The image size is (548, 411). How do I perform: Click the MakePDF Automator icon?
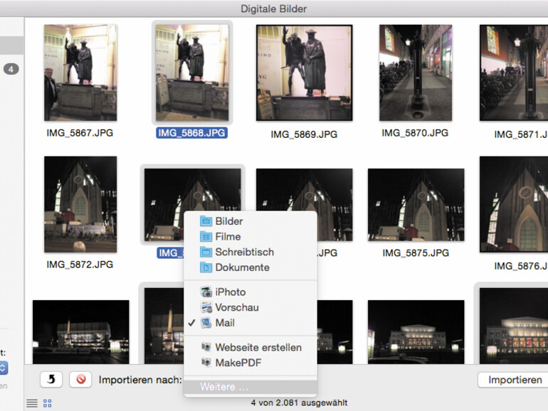coord(206,363)
